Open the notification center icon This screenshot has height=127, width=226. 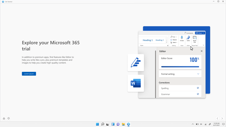(x=223, y=124)
